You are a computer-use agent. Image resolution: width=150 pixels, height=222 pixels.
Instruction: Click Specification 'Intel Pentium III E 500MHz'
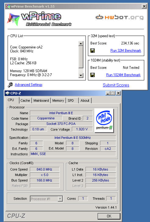[73, 138]
